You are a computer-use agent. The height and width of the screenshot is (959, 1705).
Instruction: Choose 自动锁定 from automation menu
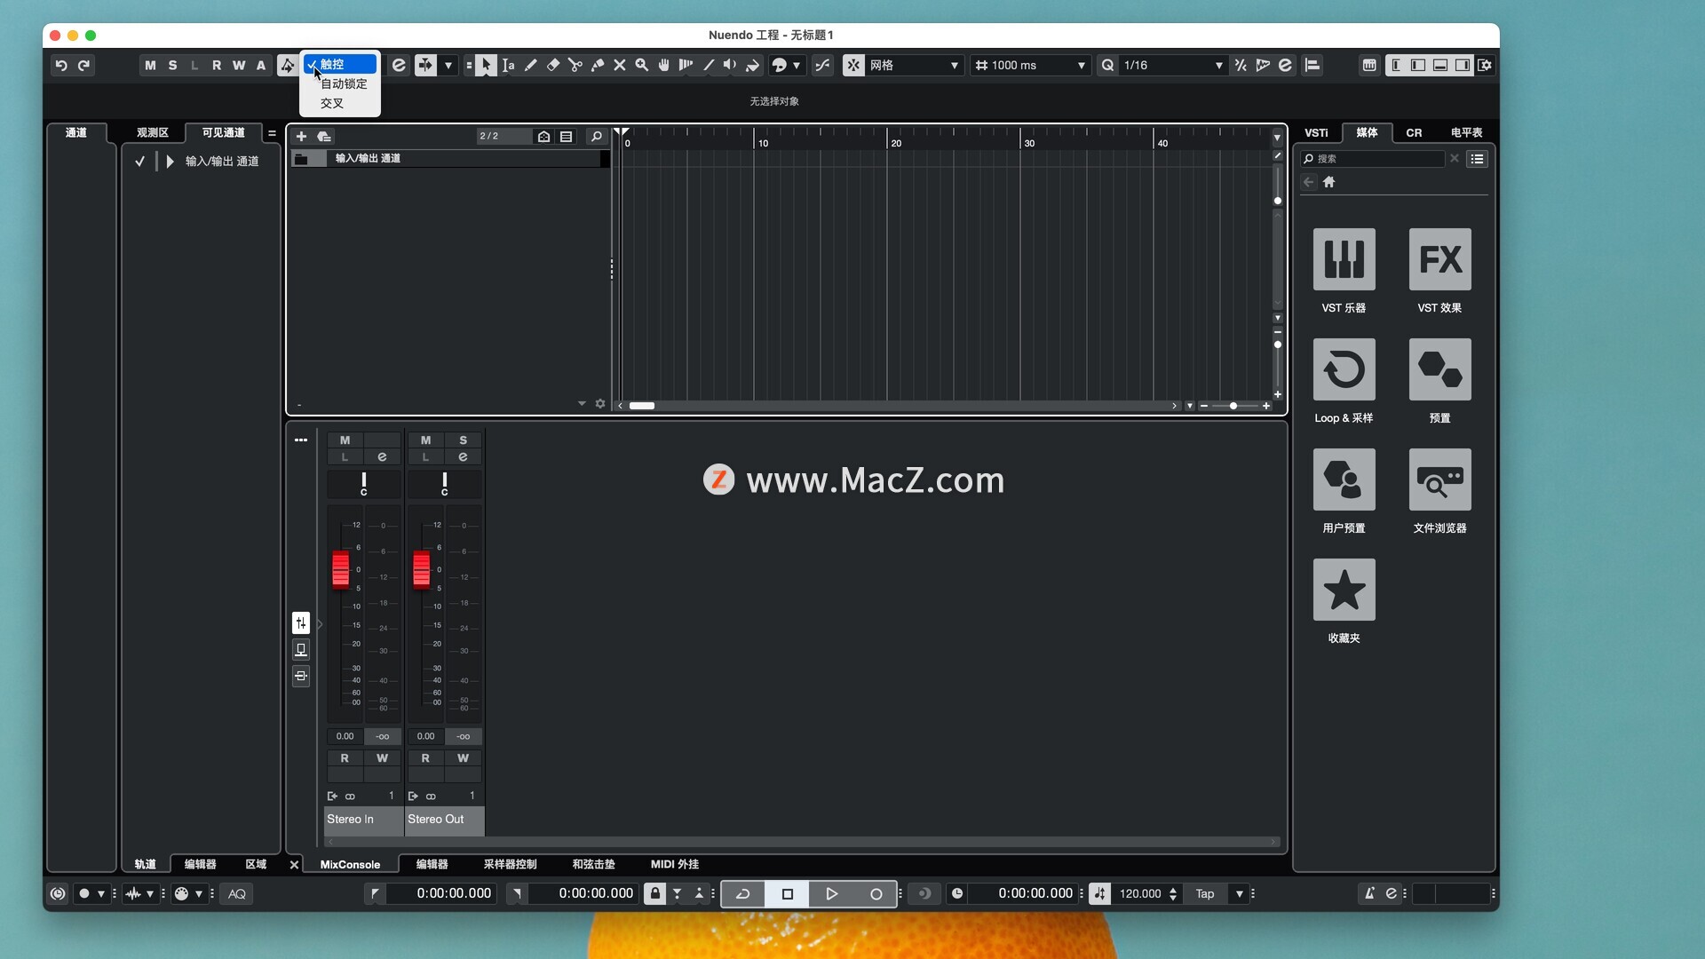343,83
